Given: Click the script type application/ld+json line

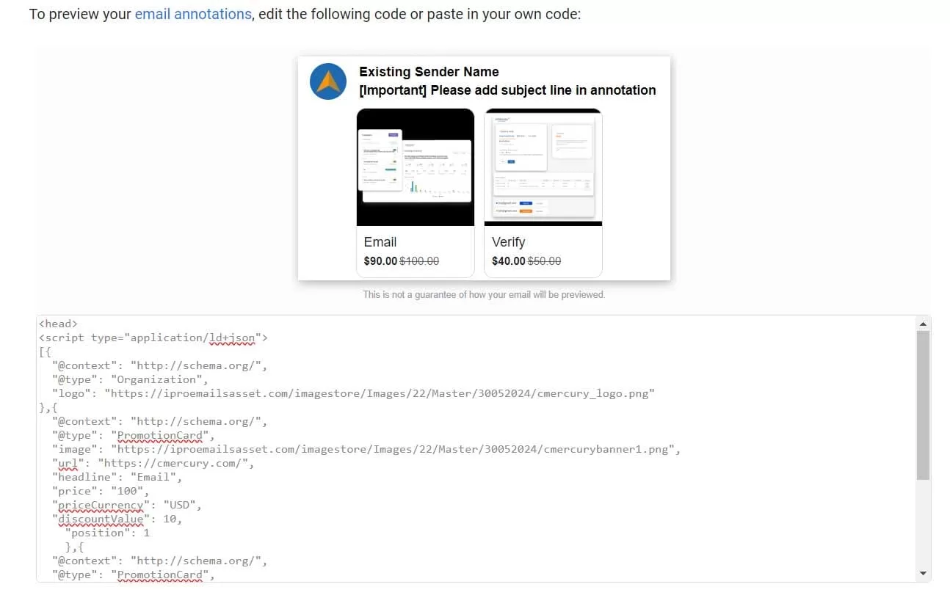Looking at the screenshot, I should tap(154, 338).
